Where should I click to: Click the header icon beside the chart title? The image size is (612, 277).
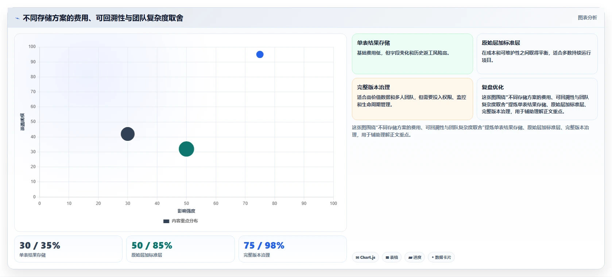click(17, 18)
